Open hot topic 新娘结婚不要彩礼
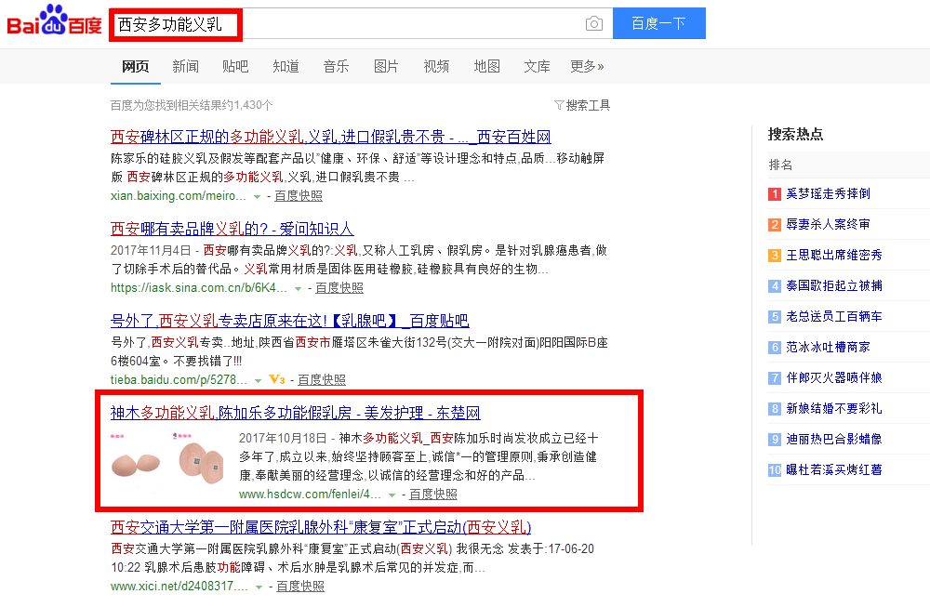This screenshot has height=607, width=930. click(834, 409)
